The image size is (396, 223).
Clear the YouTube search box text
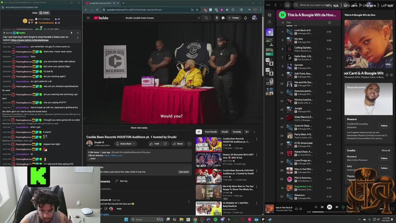click(199, 18)
